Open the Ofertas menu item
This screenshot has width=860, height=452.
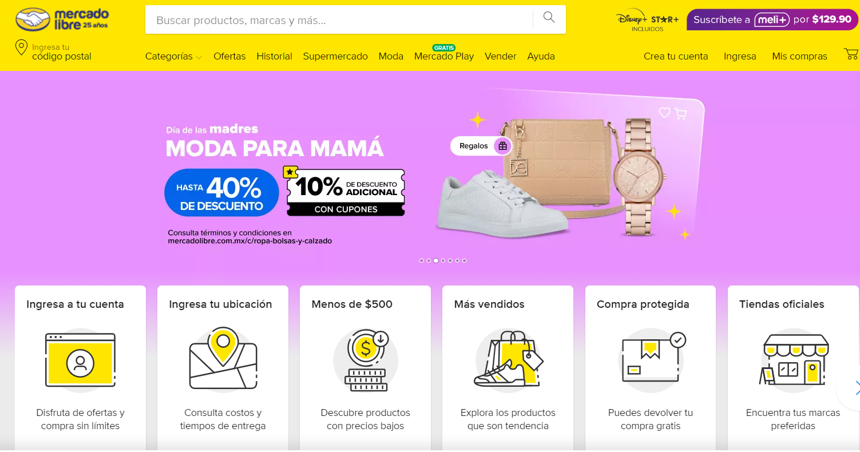click(x=229, y=56)
